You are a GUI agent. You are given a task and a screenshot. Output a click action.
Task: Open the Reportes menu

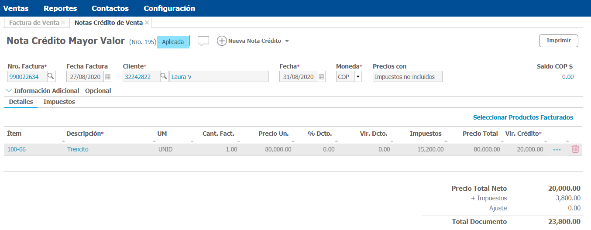click(60, 8)
